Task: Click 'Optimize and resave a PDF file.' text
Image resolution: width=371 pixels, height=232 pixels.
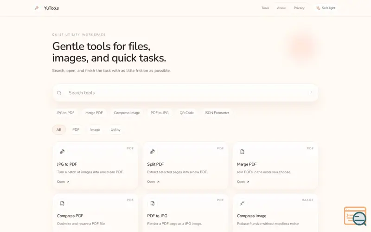Action: [x=81, y=224]
